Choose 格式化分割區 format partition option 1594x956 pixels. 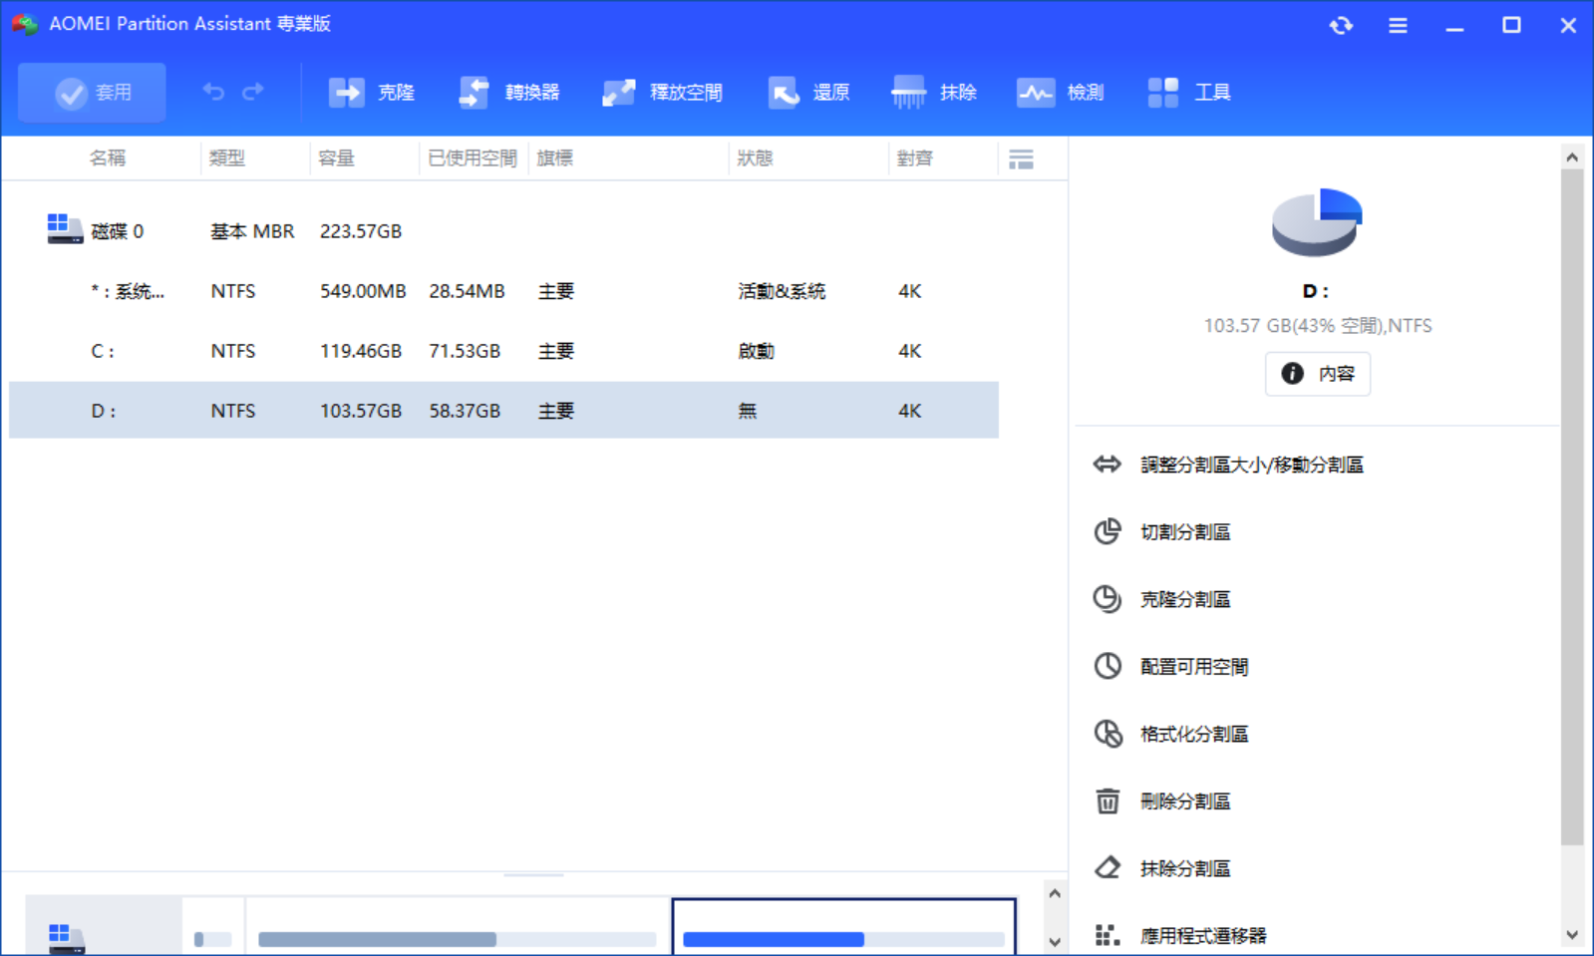pos(1170,734)
